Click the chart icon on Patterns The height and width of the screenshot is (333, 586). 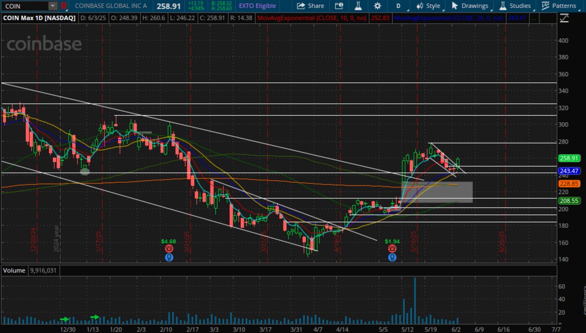545,6
